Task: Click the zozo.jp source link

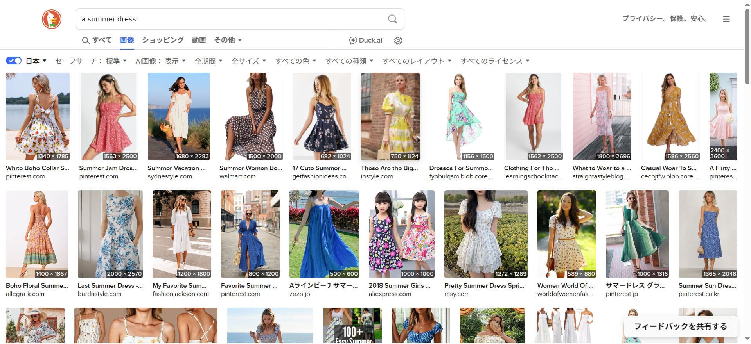Action: [300, 294]
